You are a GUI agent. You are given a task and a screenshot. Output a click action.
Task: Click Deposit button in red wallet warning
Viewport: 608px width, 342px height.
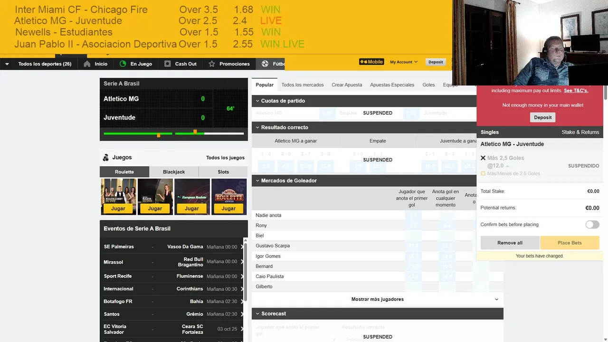point(542,117)
